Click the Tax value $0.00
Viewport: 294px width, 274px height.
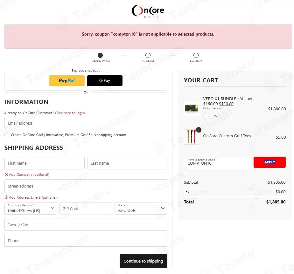pos(281,192)
